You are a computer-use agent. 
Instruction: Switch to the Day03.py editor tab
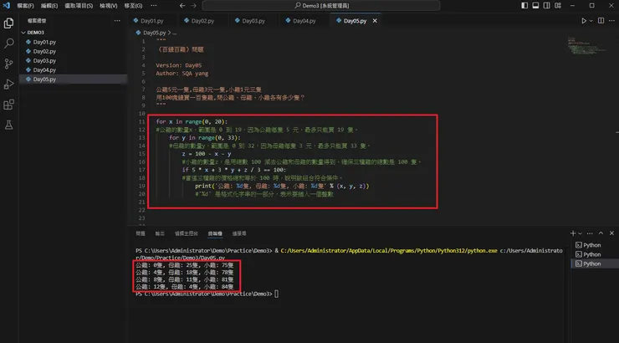(252, 20)
